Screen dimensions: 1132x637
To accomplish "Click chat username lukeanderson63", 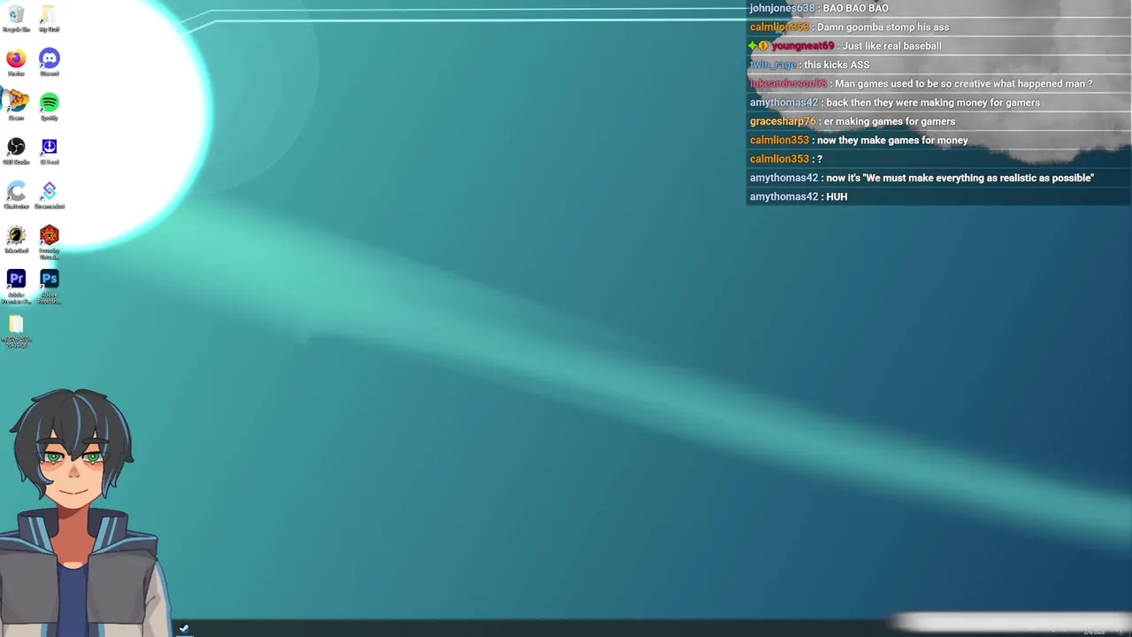I will pyautogui.click(x=788, y=83).
